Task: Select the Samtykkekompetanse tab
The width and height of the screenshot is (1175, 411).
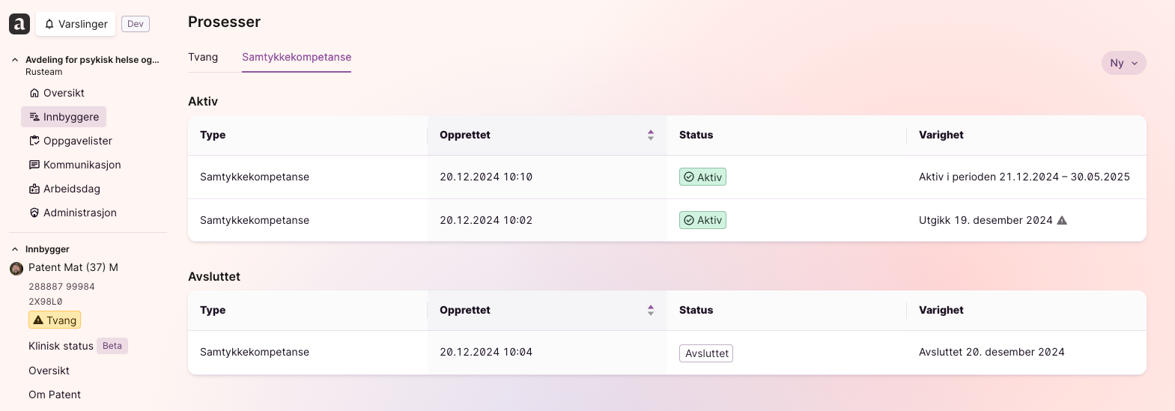Action: [297, 57]
